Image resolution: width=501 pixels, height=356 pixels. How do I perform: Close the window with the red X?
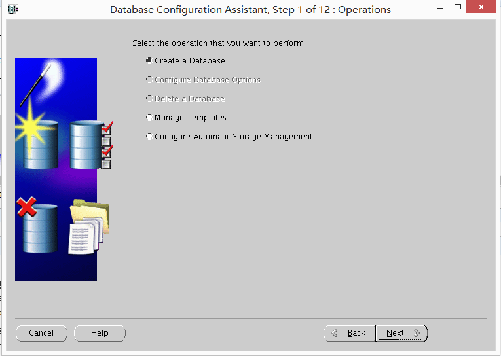point(481,7)
